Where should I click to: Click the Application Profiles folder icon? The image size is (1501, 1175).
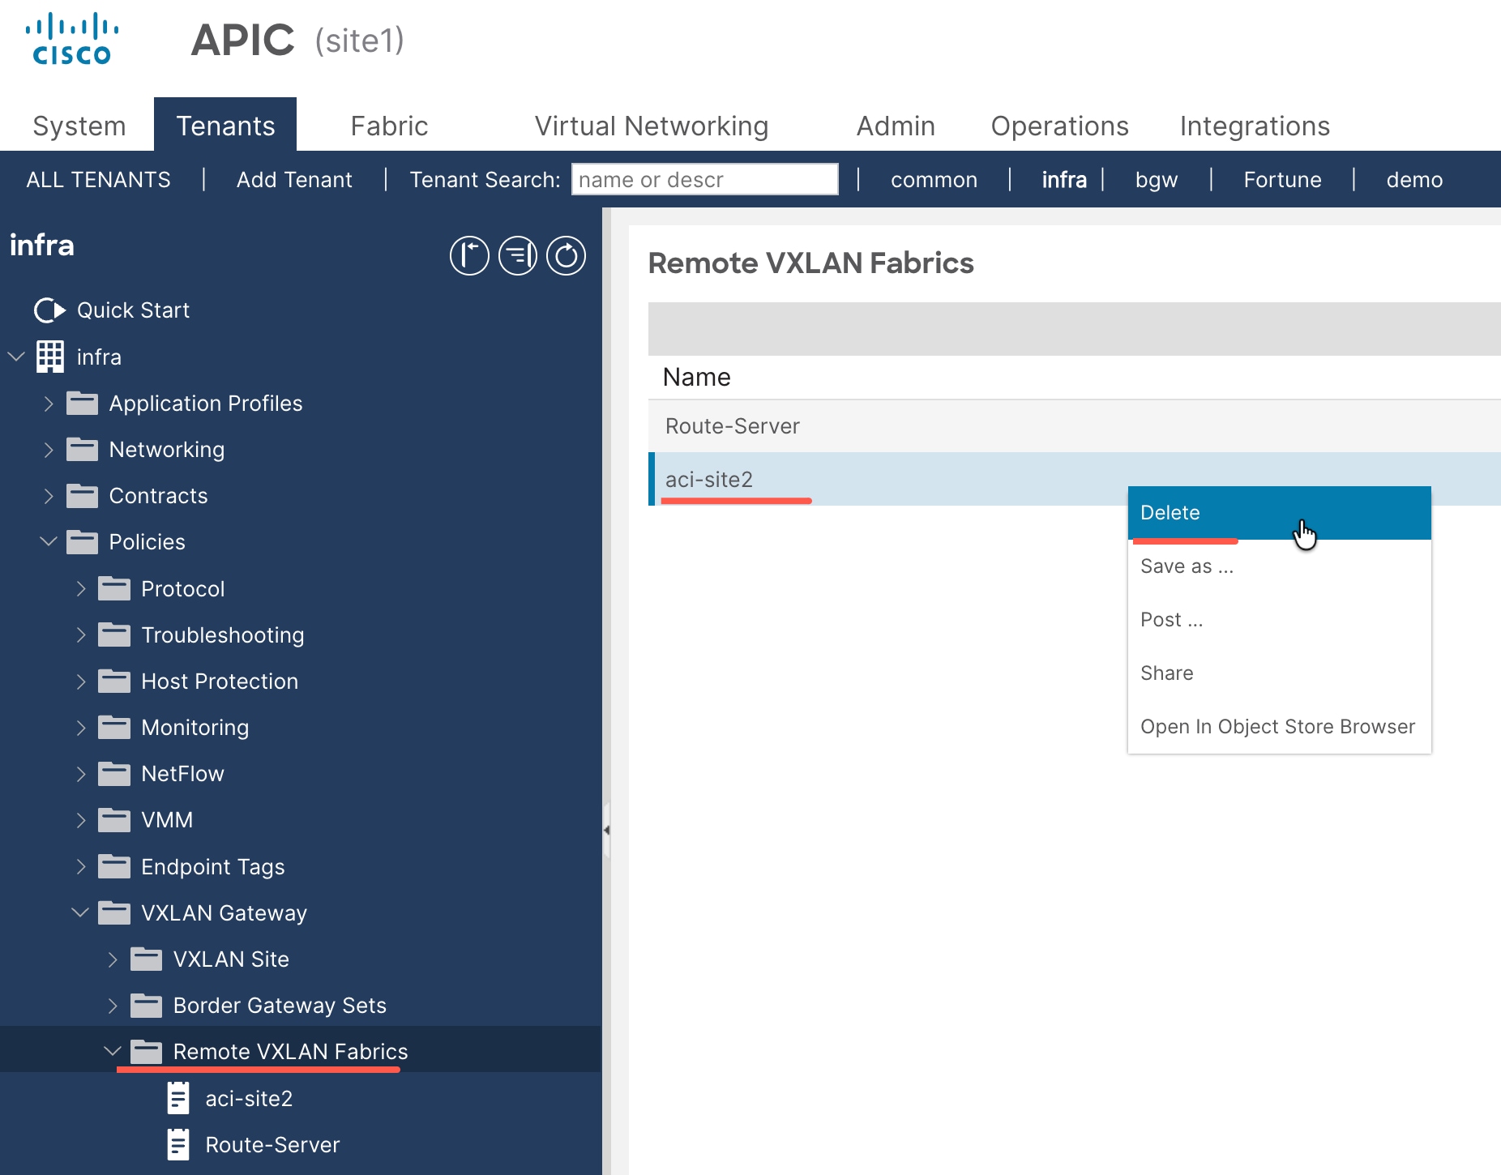pyautogui.click(x=82, y=403)
